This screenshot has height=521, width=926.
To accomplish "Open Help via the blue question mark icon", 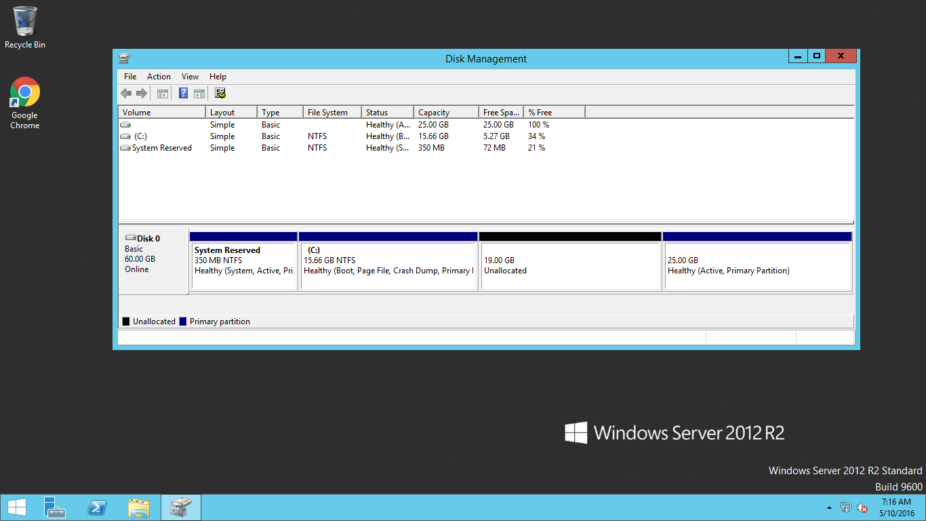I will click(183, 93).
